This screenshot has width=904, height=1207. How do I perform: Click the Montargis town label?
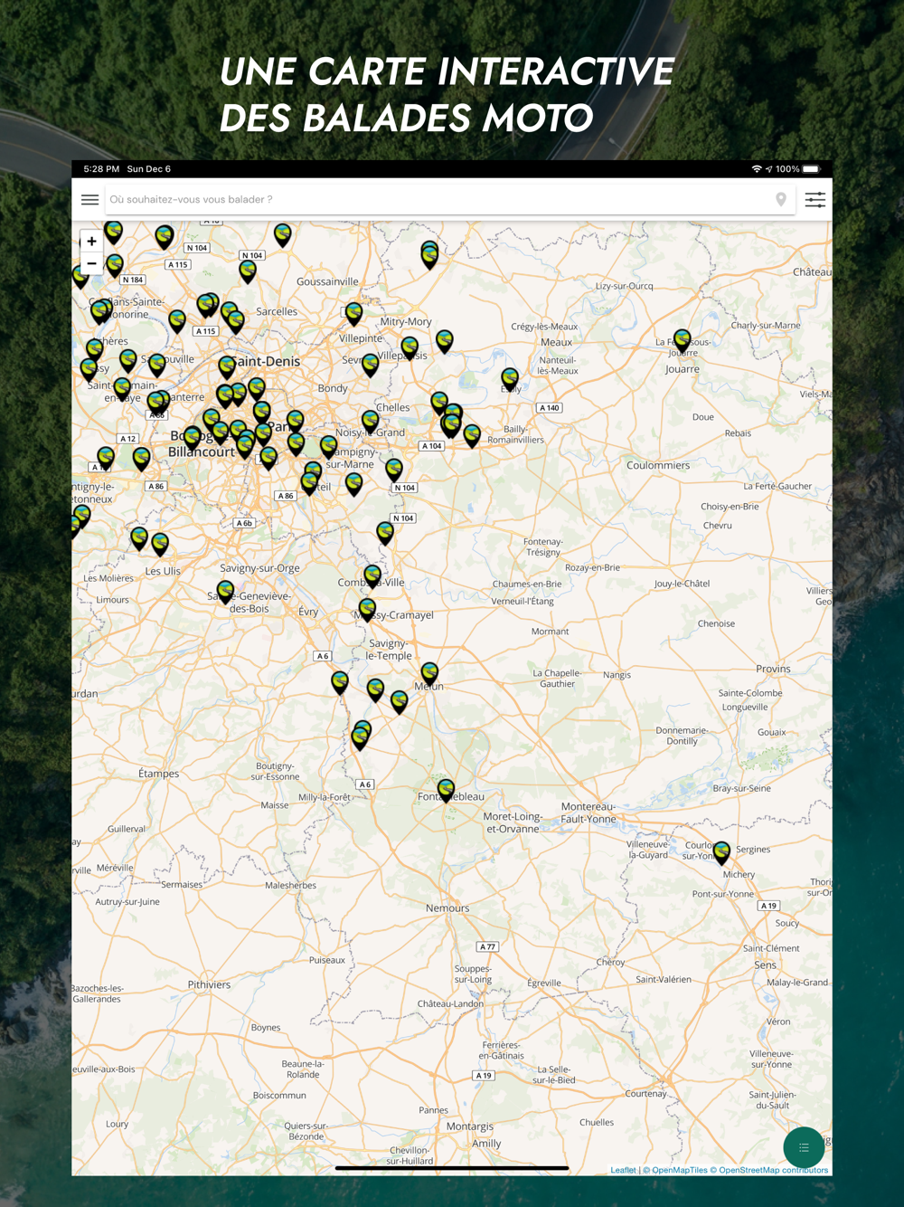coord(470,1126)
